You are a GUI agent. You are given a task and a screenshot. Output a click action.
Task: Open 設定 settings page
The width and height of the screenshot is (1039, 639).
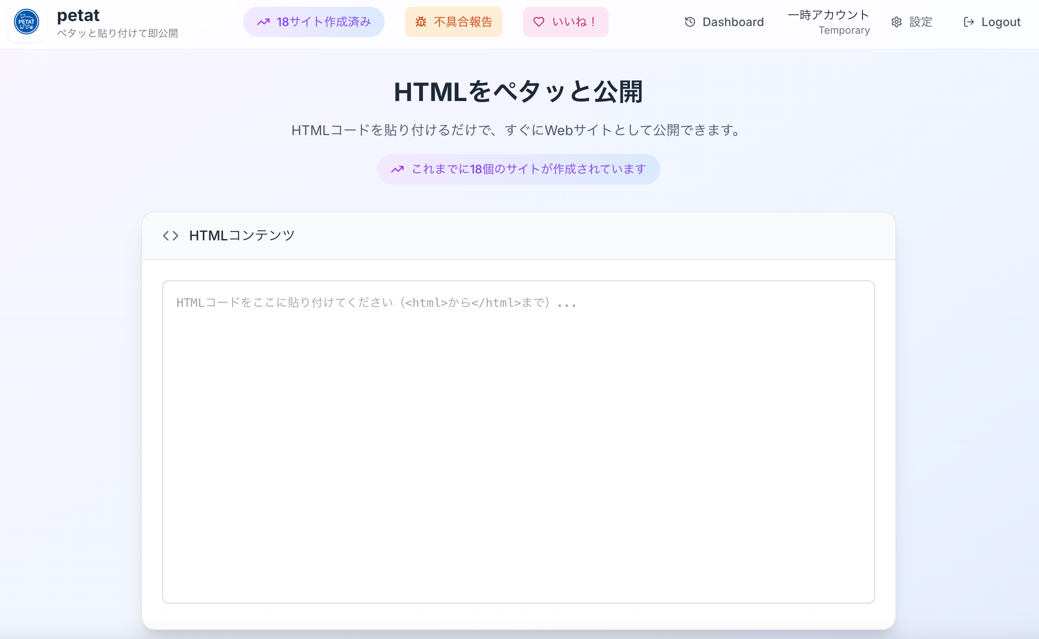pos(920,22)
